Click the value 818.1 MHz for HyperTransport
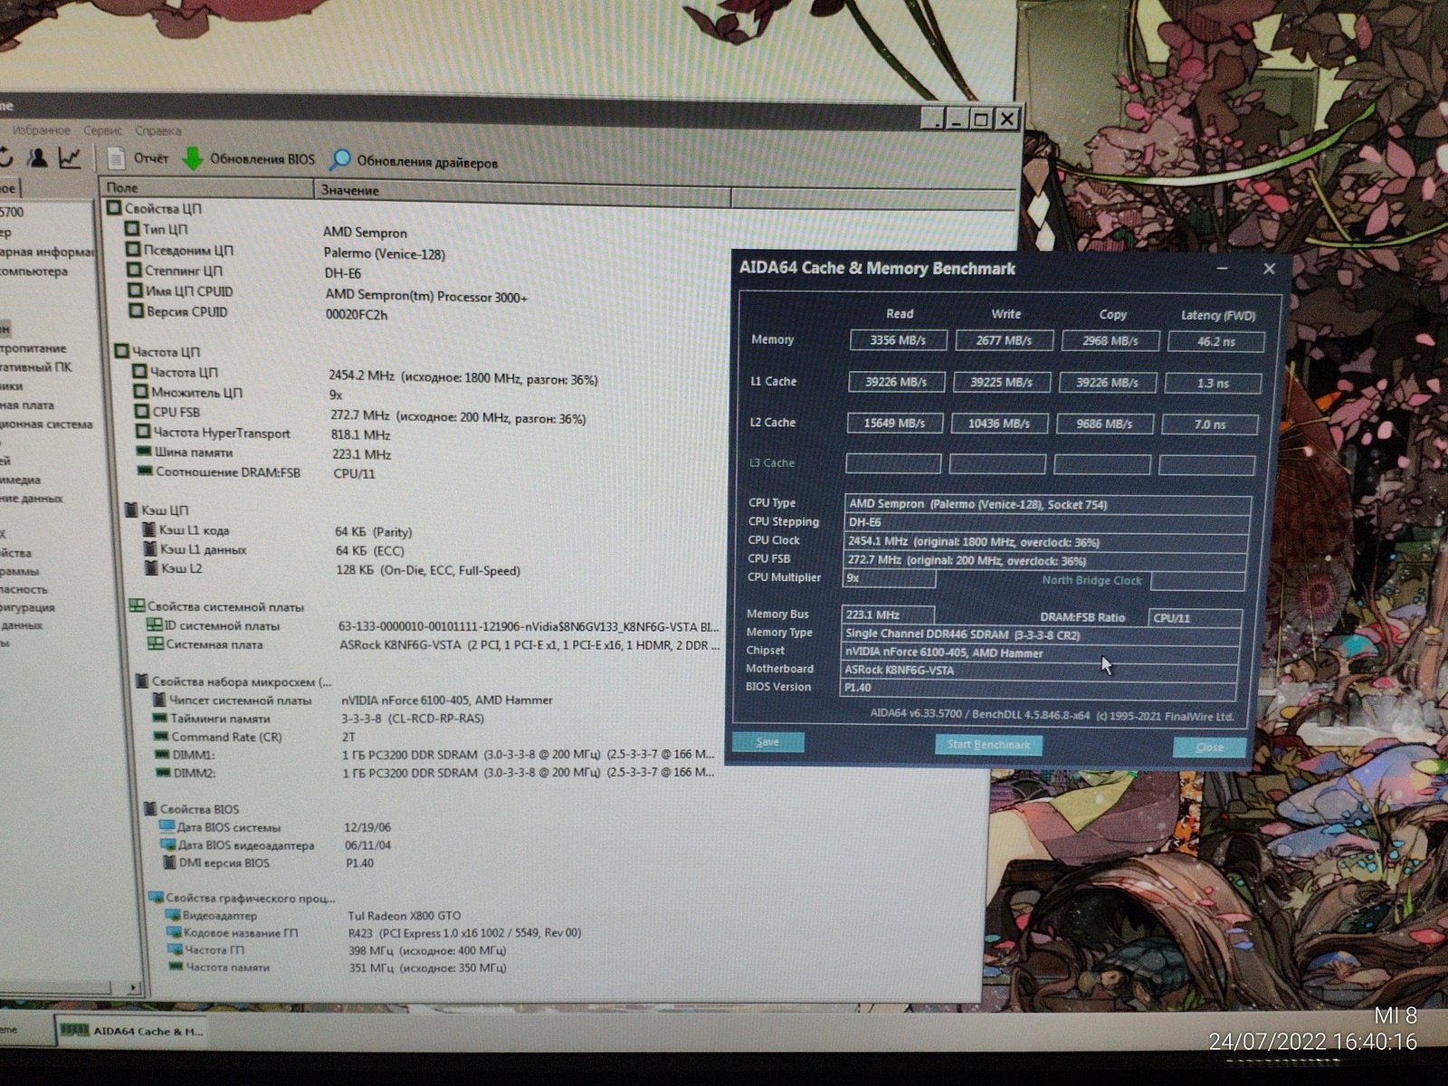The image size is (1448, 1086). point(361,434)
